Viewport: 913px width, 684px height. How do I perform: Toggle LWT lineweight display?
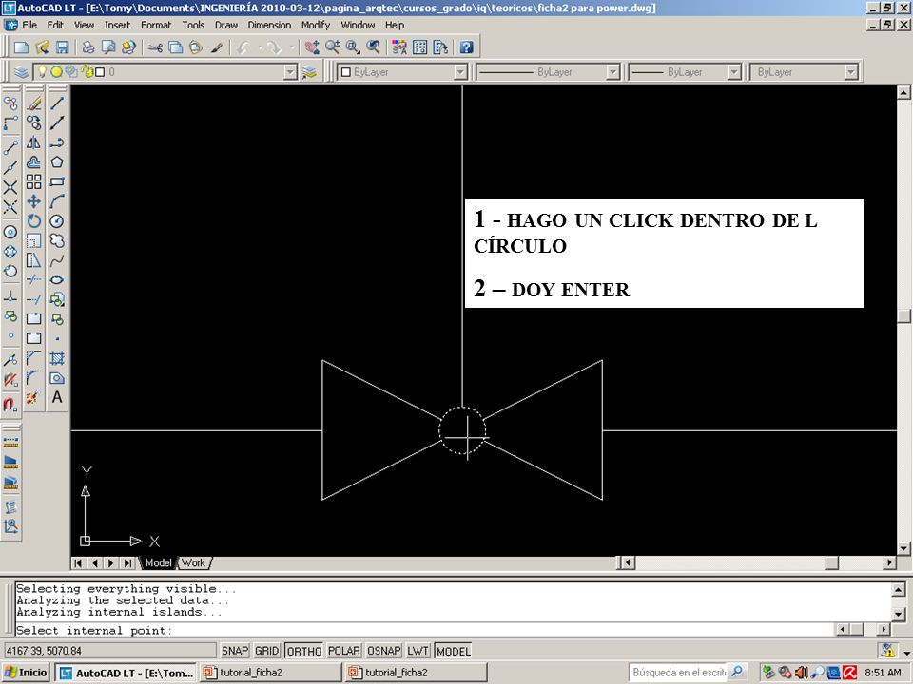(x=418, y=651)
